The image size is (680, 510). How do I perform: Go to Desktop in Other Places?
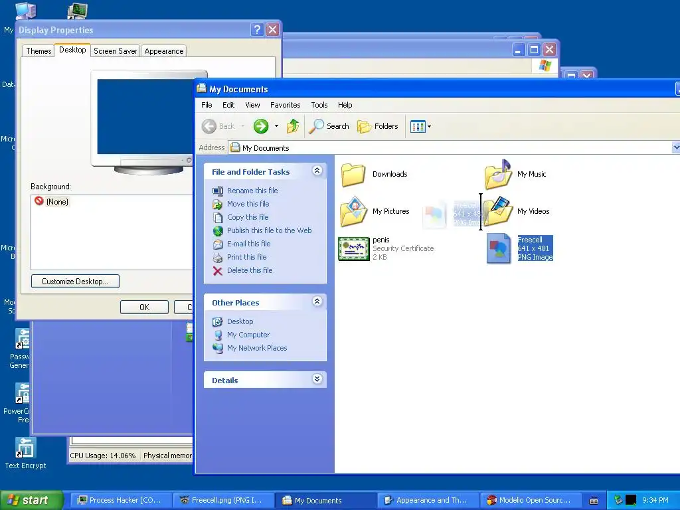[240, 321]
